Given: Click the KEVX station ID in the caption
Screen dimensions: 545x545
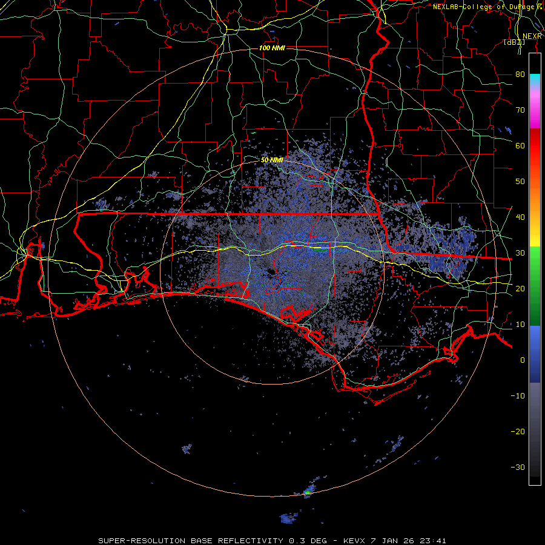Looking at the screenshot, I should (354, 541).
